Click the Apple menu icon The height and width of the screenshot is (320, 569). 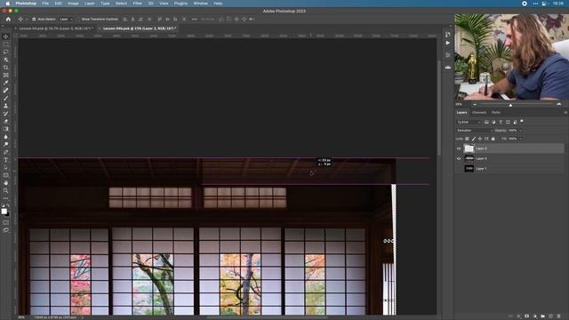pos(7,4)
